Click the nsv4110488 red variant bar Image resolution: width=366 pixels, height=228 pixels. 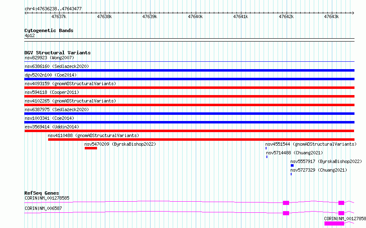201,140
